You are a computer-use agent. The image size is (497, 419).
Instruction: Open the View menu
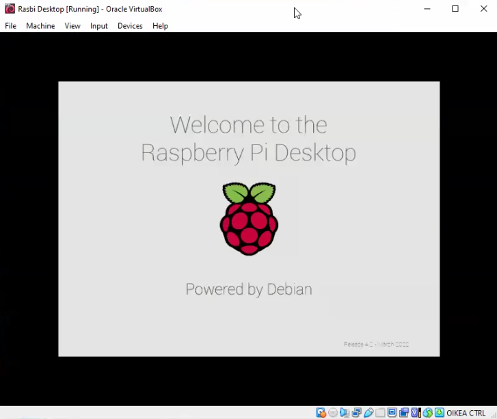(72, 26)
